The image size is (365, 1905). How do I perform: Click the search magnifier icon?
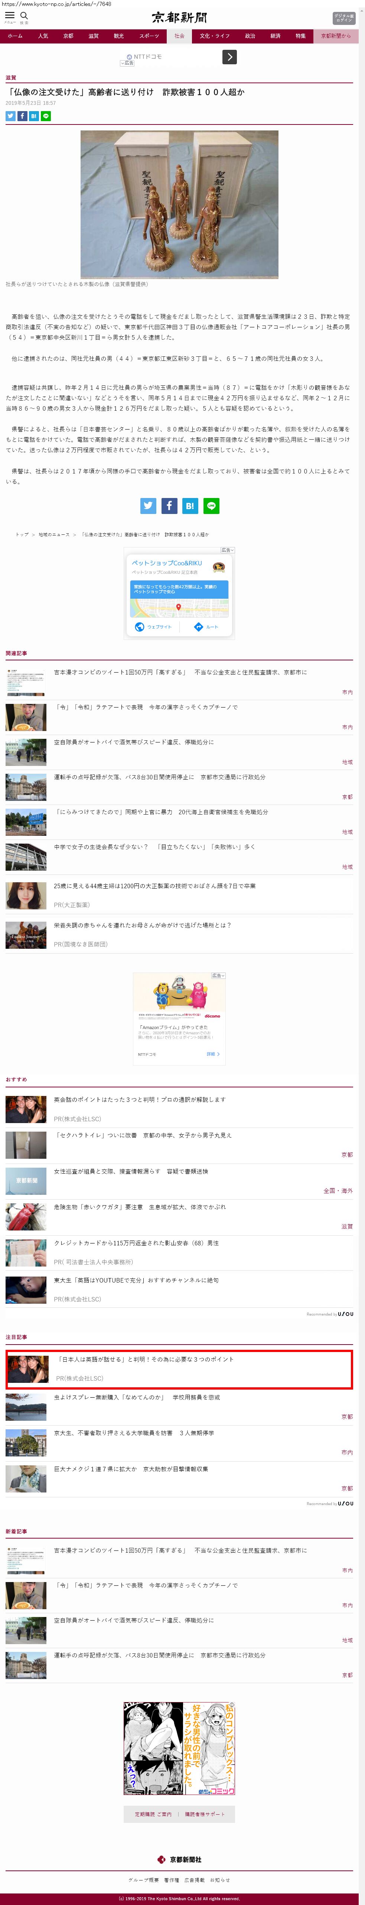(x=24, y=16)
